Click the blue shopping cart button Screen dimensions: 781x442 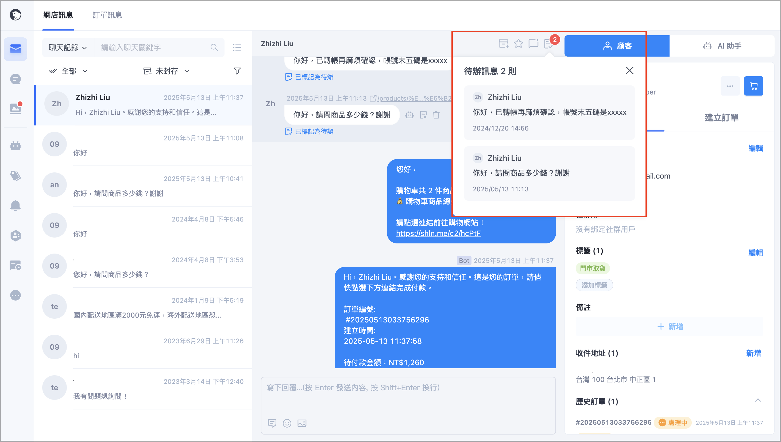(x=754, y=86)
